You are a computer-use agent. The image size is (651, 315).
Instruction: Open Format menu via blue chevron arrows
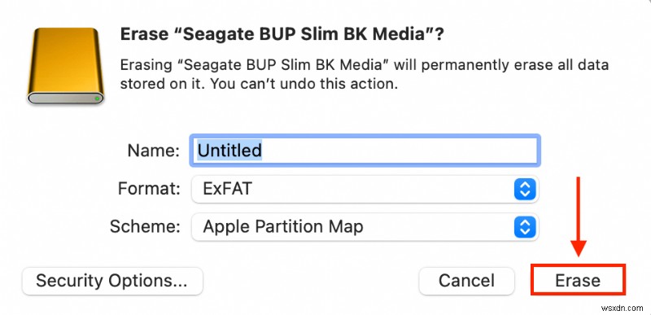point(525,190)
